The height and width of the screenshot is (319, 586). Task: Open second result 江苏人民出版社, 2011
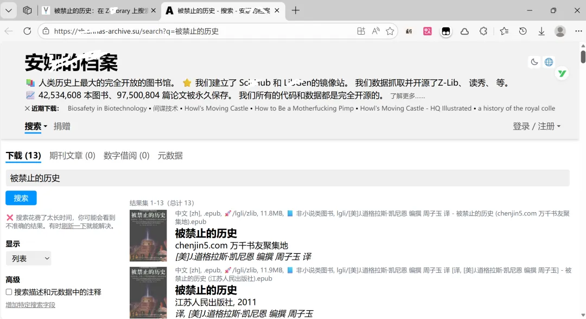click(215, 302)
